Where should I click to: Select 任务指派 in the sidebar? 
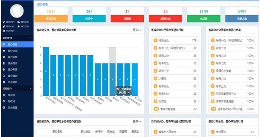click(17, 63)
